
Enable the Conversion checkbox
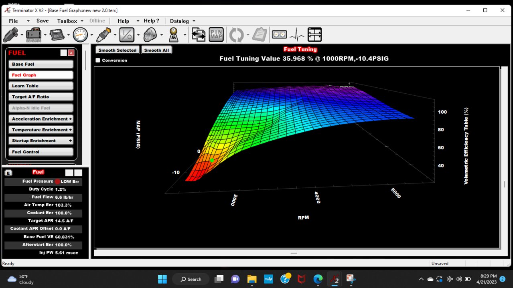coord(98,60)
